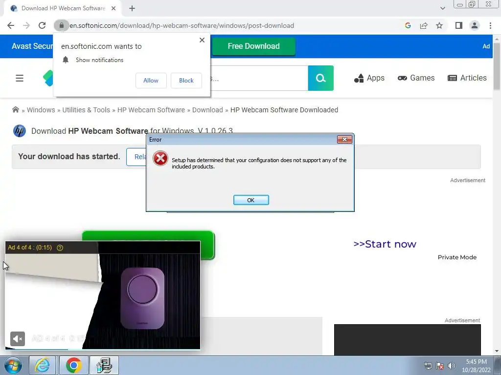Open the Apps section
This screenshot has height=375, width=501.
369,78
